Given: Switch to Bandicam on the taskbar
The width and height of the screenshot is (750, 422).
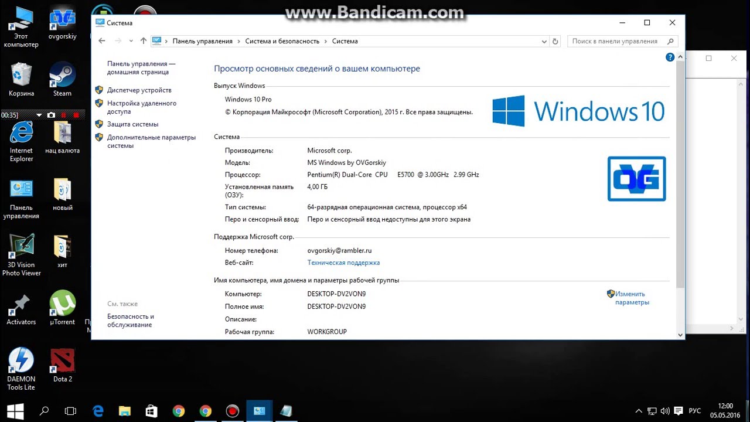Looking at the screenshot, I should pos(232,411).
